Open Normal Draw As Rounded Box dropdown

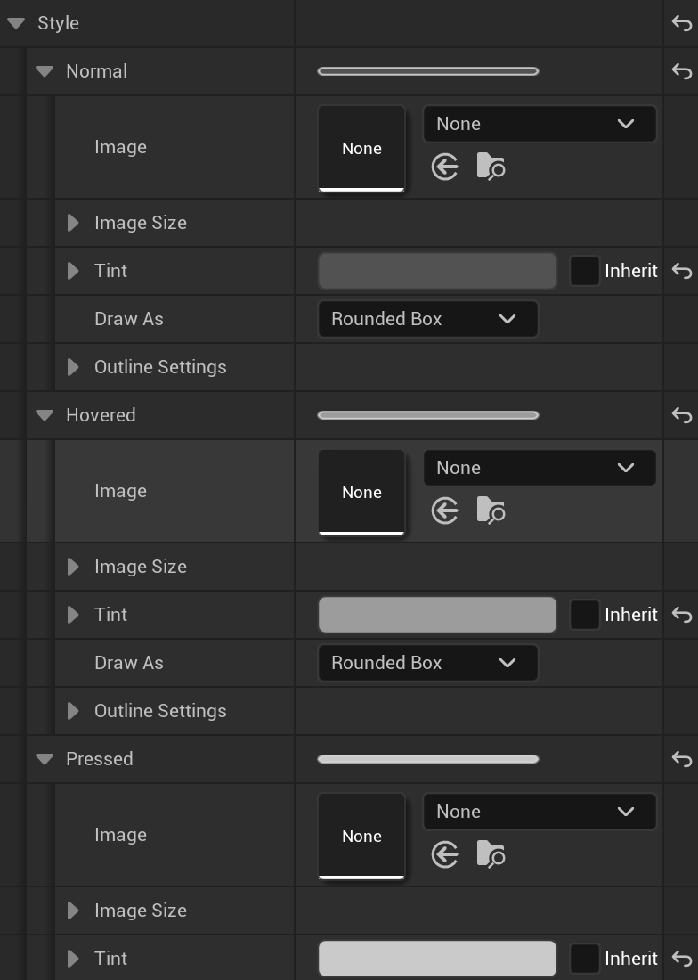pos(427,319)
